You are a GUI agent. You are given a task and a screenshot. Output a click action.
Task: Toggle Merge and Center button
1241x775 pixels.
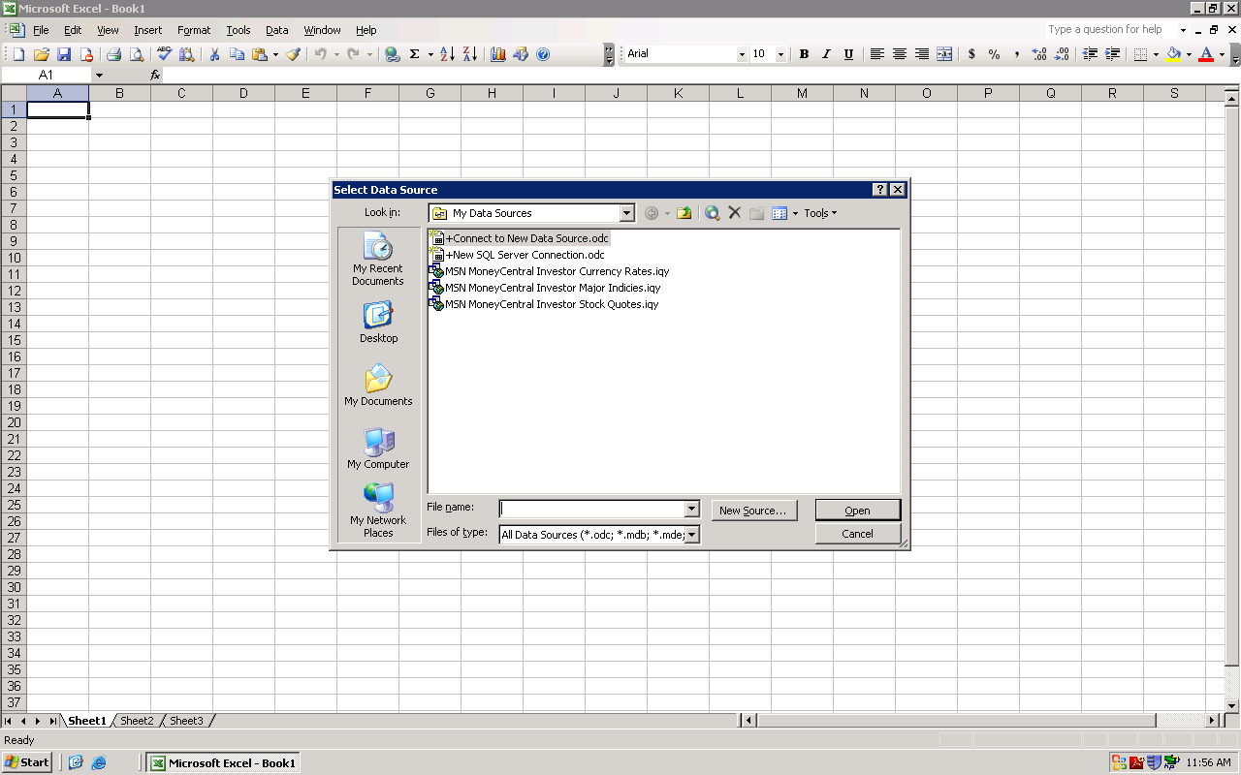coord(943,54)
